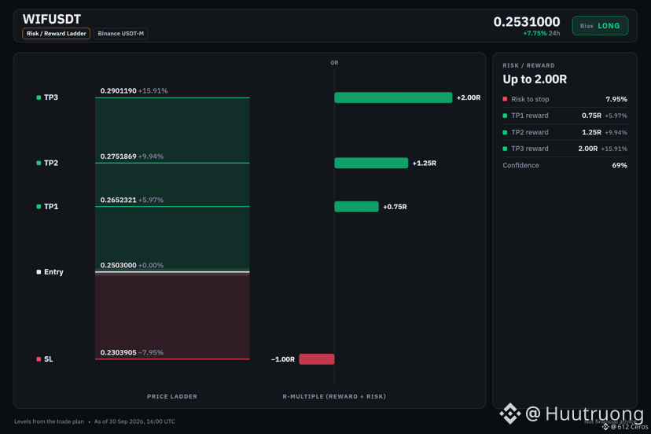Click the 0.2503000 entry price line

tap(172, 272)
